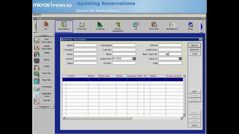Viewport: 239px width, 134px height.
Task: Click the results scrollbar down arrow
Action: [184, 115]
